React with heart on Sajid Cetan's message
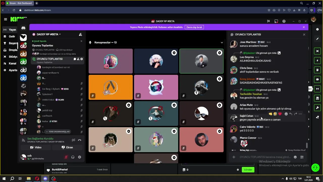This screenshot has height=182, width=323. 280,114
